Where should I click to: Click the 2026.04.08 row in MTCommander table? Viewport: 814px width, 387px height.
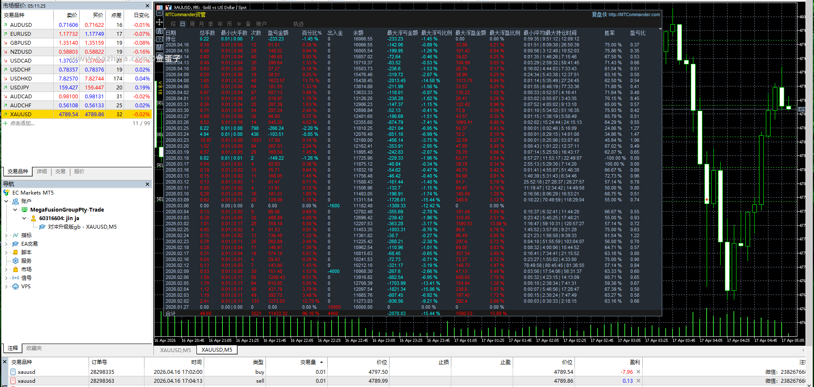413,80
